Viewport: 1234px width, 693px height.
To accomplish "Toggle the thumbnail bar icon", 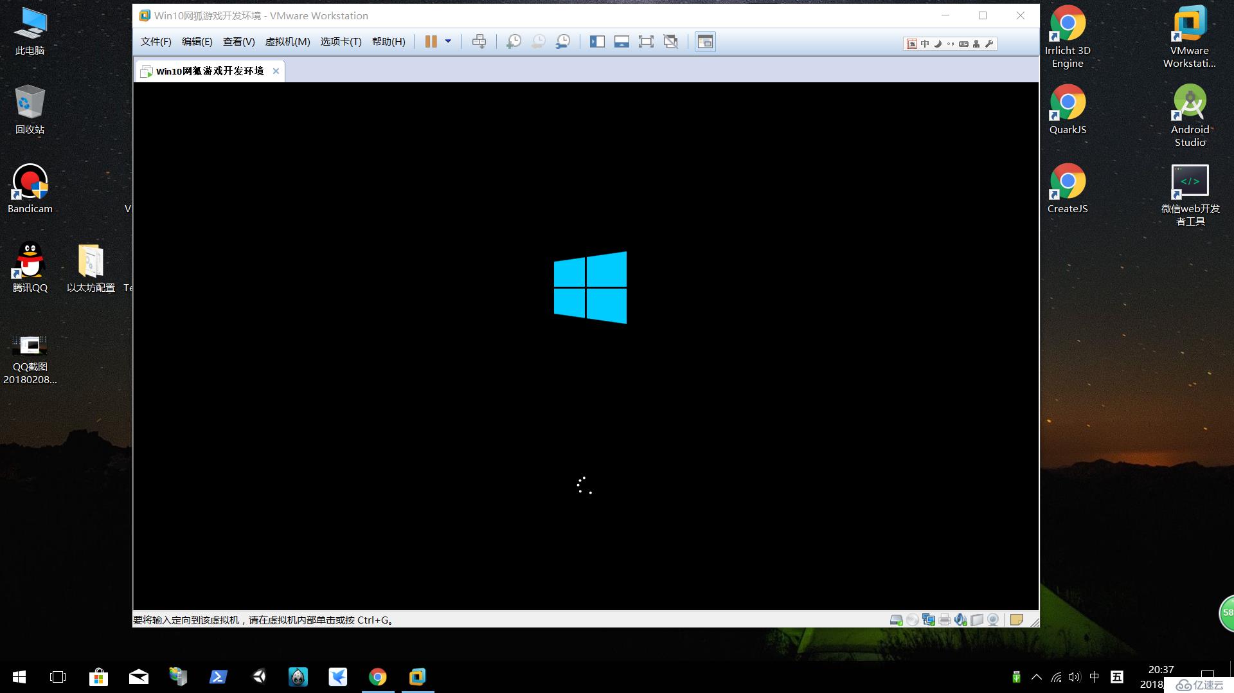I will pyautogui.click(x=621, y=42).
